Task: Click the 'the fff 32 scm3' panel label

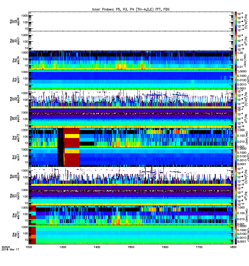Action: 15,196
